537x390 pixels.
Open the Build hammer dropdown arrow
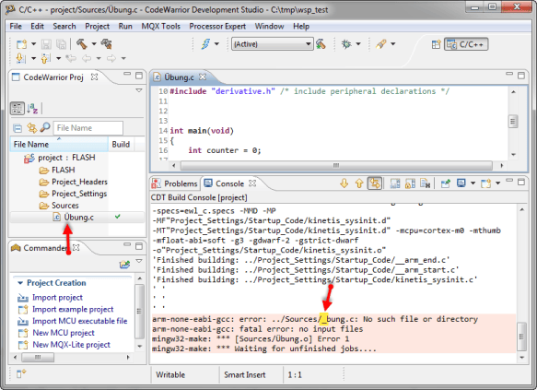pyautogui.click(x=94, y=44)
